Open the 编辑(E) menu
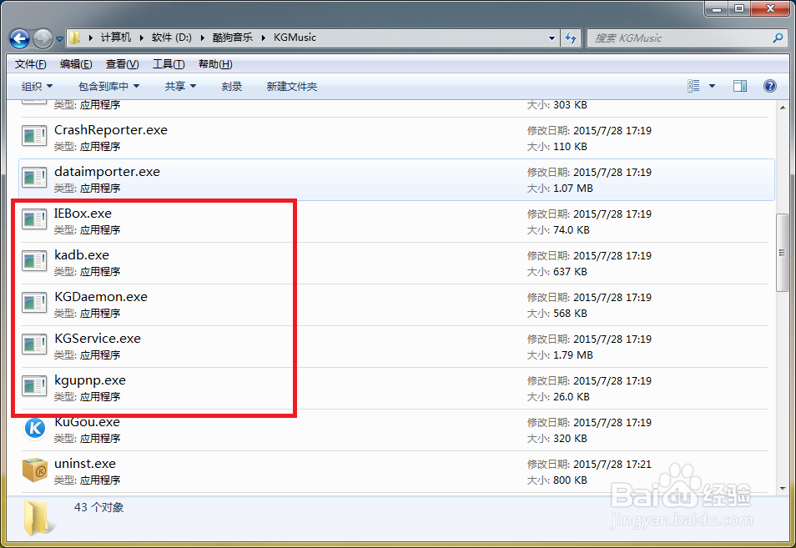Viewport: 796px width, 548px height. coord(76,64)
